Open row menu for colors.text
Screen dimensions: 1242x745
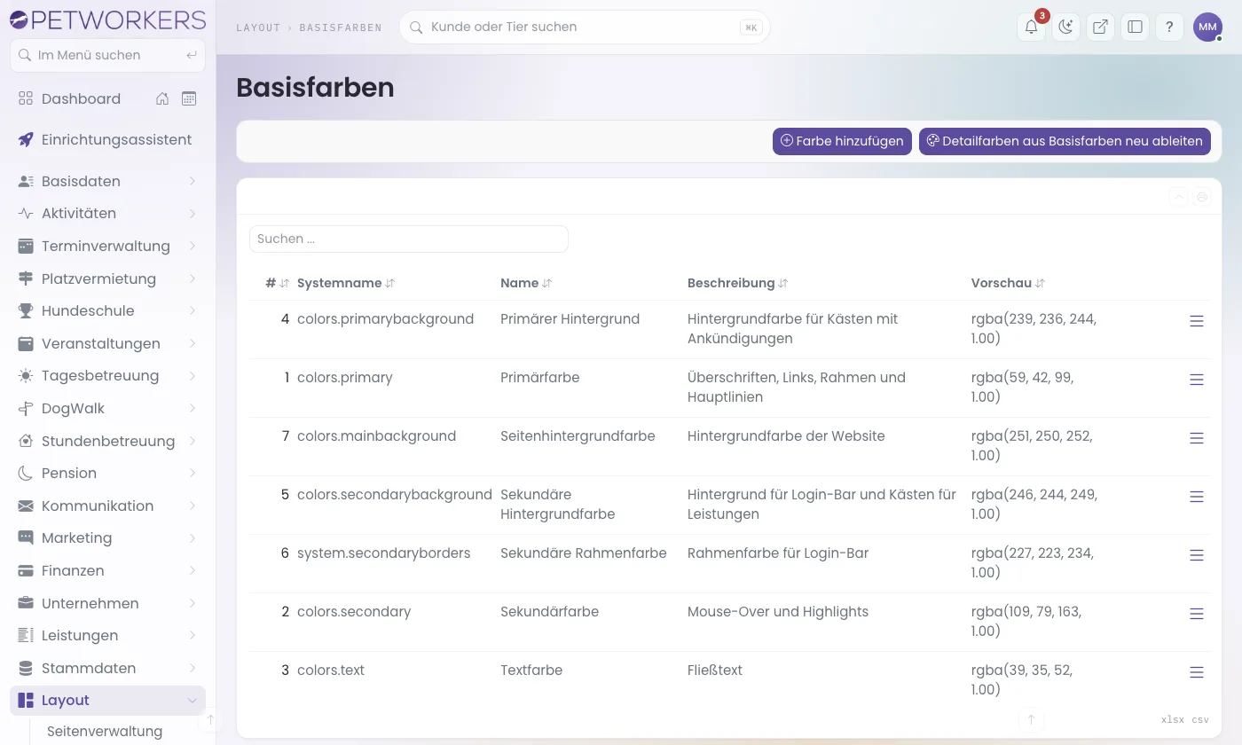[x=1197, y=672]
